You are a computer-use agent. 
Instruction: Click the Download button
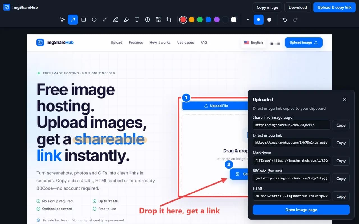coord(298,7)
